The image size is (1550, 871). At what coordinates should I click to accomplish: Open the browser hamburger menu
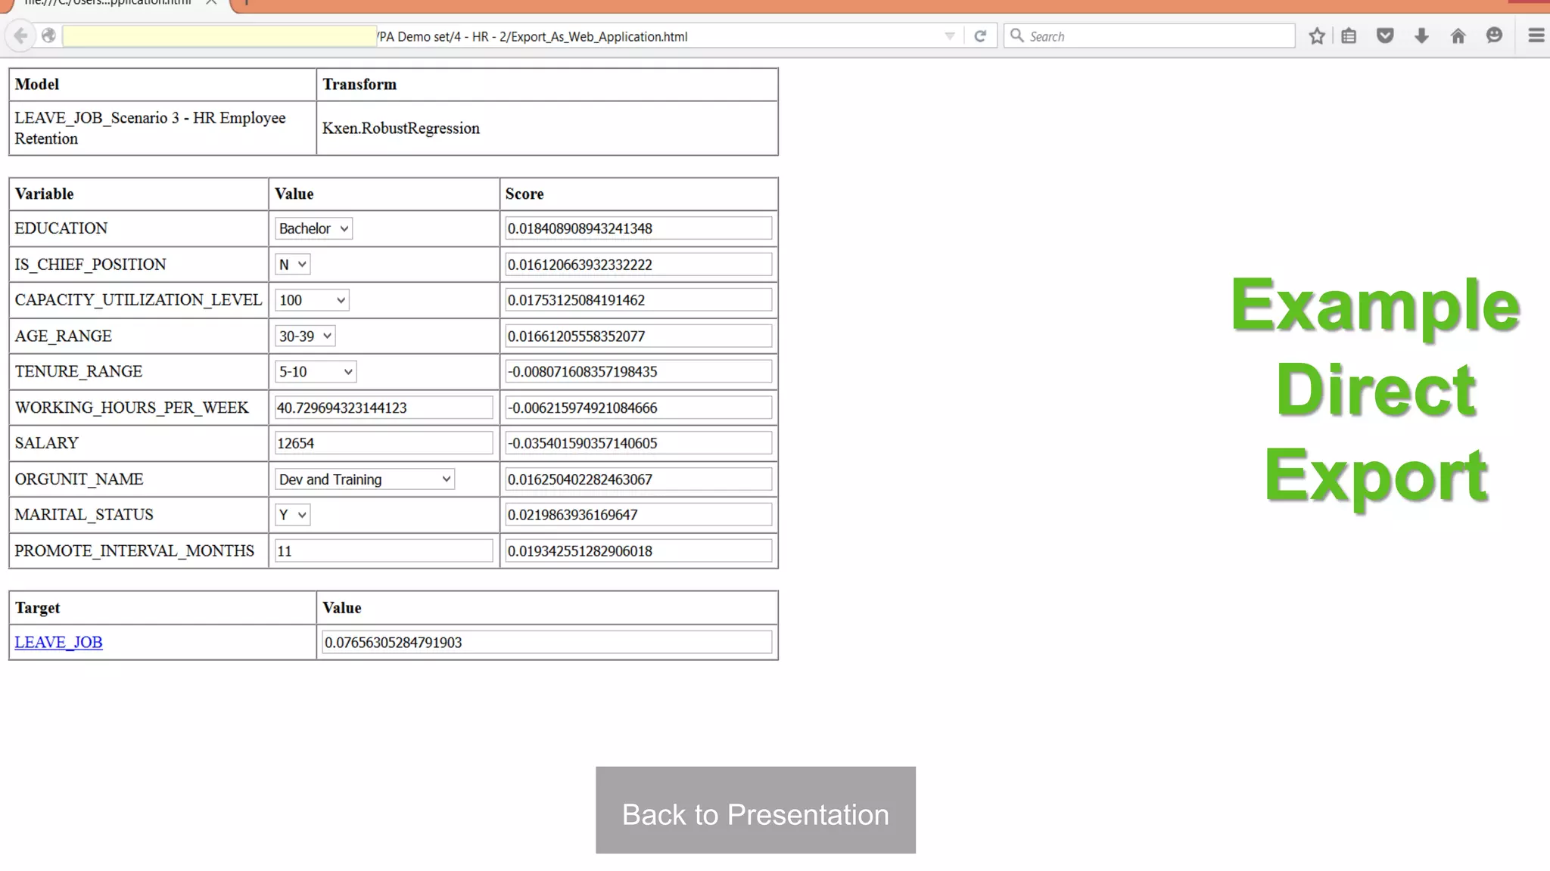click(1536, 36)
